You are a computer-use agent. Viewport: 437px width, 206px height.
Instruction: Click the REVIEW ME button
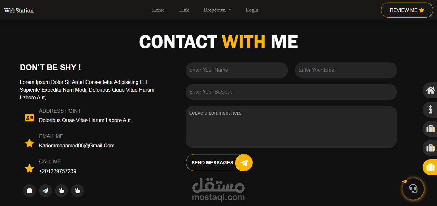pos(407,10)
